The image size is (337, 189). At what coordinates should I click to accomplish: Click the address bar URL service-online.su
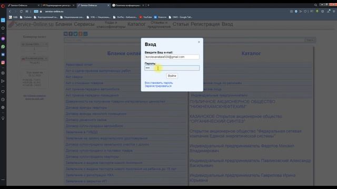point(54,12)
